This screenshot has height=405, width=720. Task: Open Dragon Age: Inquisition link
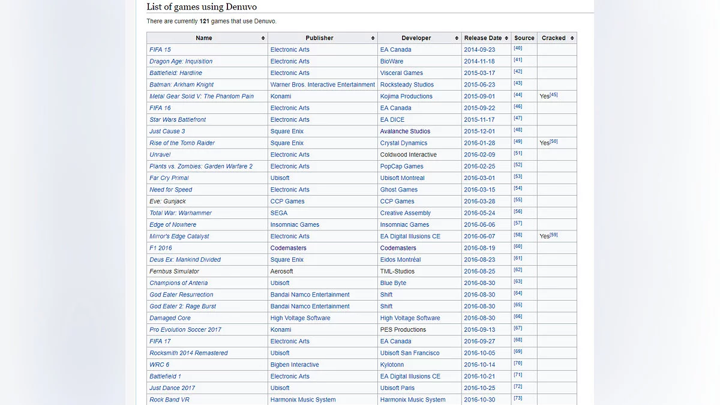click(x=181, y=61)
